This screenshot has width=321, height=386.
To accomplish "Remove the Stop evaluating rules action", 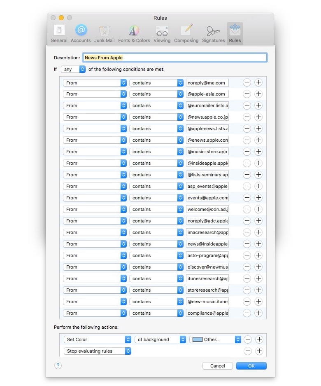I will click(x=248, y=351).
